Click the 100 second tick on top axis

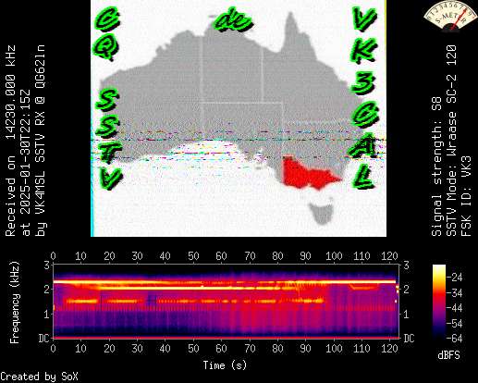point(334,256)
